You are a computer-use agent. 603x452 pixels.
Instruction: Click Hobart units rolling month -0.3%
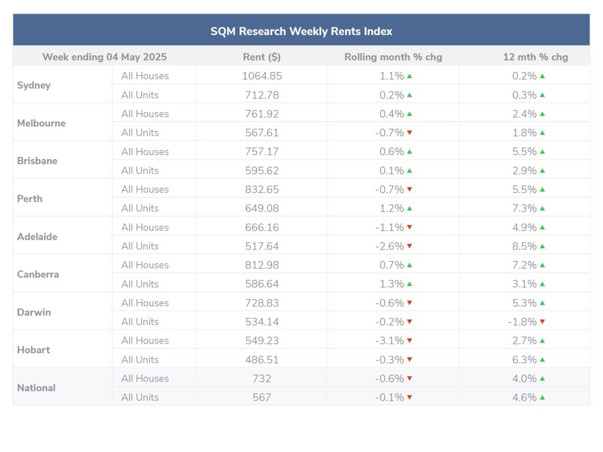point(390,360)
